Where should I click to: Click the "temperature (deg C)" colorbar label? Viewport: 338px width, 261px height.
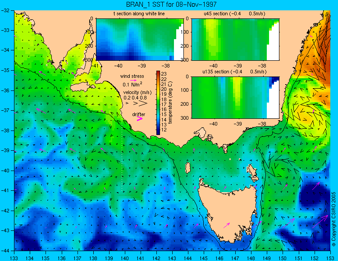coord(170,103)
